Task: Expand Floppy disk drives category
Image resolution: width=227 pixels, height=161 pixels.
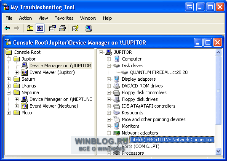Action: (x=109, y=99)
